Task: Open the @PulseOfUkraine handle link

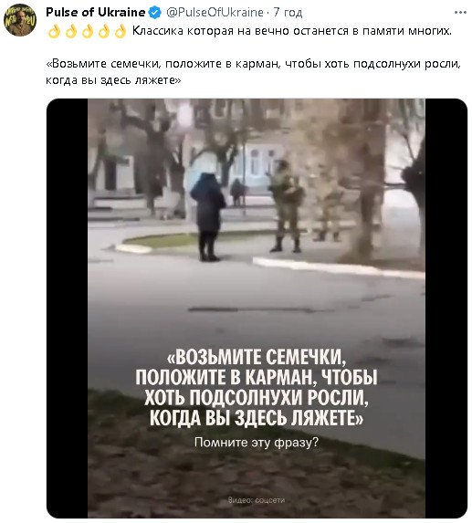Action: [215, 13]
